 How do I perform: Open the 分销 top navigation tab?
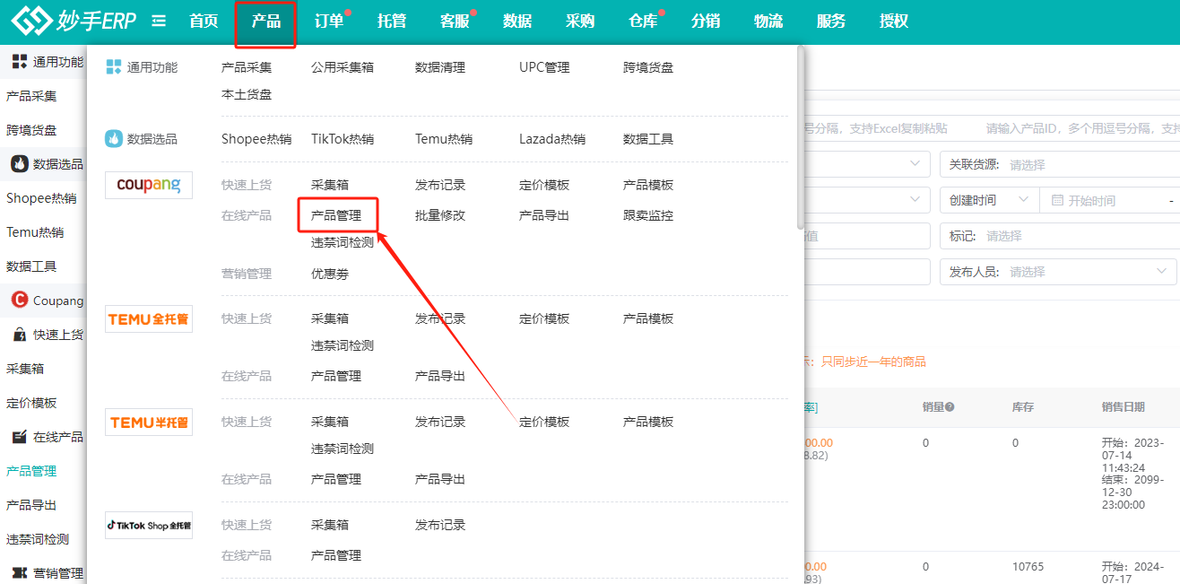(706, 22)
